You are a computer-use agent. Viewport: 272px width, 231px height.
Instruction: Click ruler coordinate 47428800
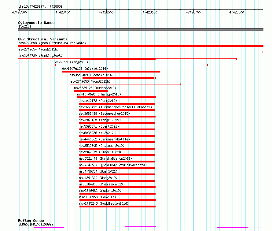[237, 12]
